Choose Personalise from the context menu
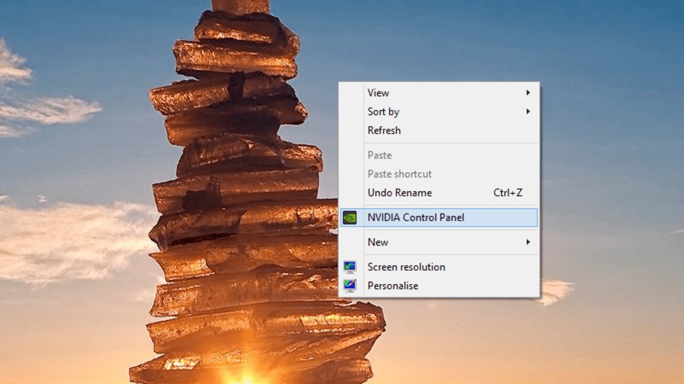Screen dimensions: 684x384 [x=439, y=286]
